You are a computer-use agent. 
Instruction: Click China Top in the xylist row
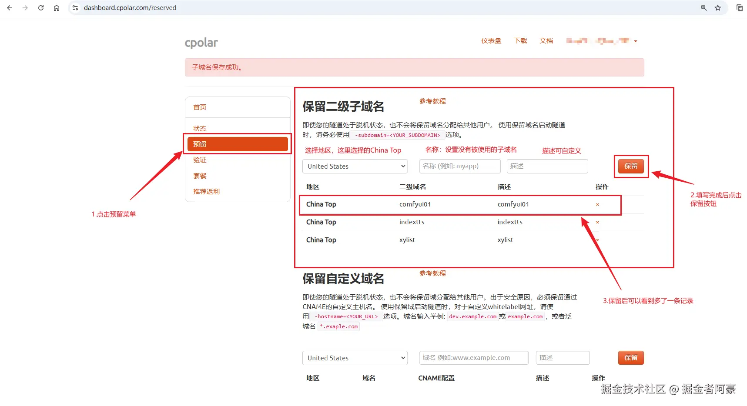[321, 240]
